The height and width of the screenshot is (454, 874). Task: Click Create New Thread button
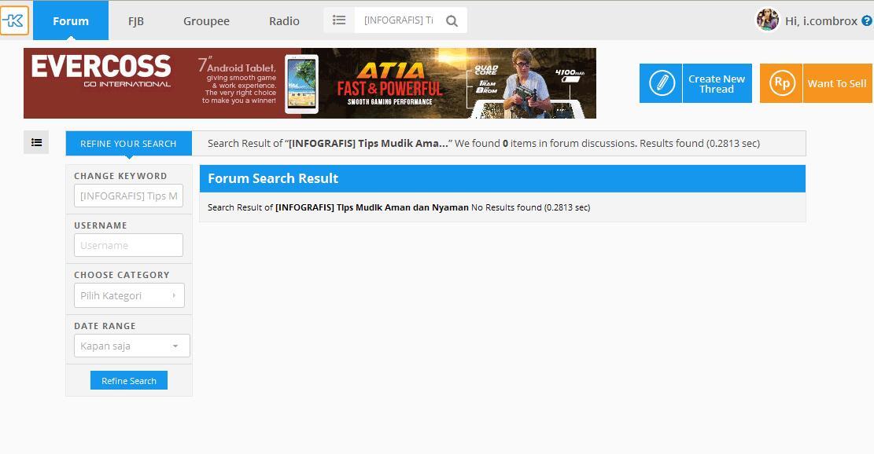[x=695, y=83]
